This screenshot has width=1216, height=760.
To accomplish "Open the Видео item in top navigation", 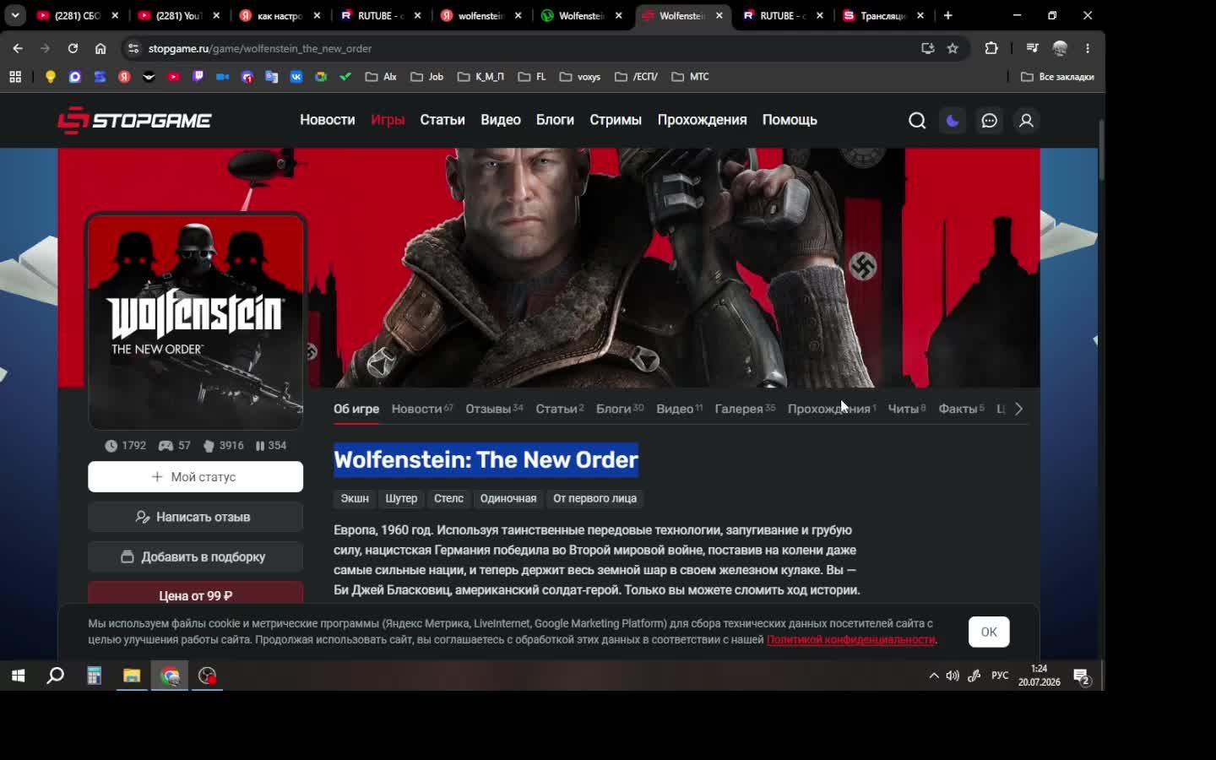I will [501, 120].
